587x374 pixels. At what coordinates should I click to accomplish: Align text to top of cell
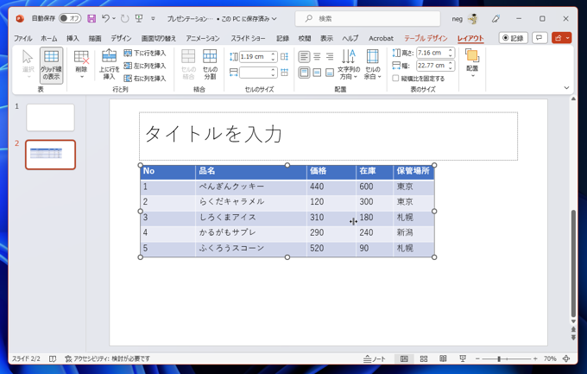(304, 73)
